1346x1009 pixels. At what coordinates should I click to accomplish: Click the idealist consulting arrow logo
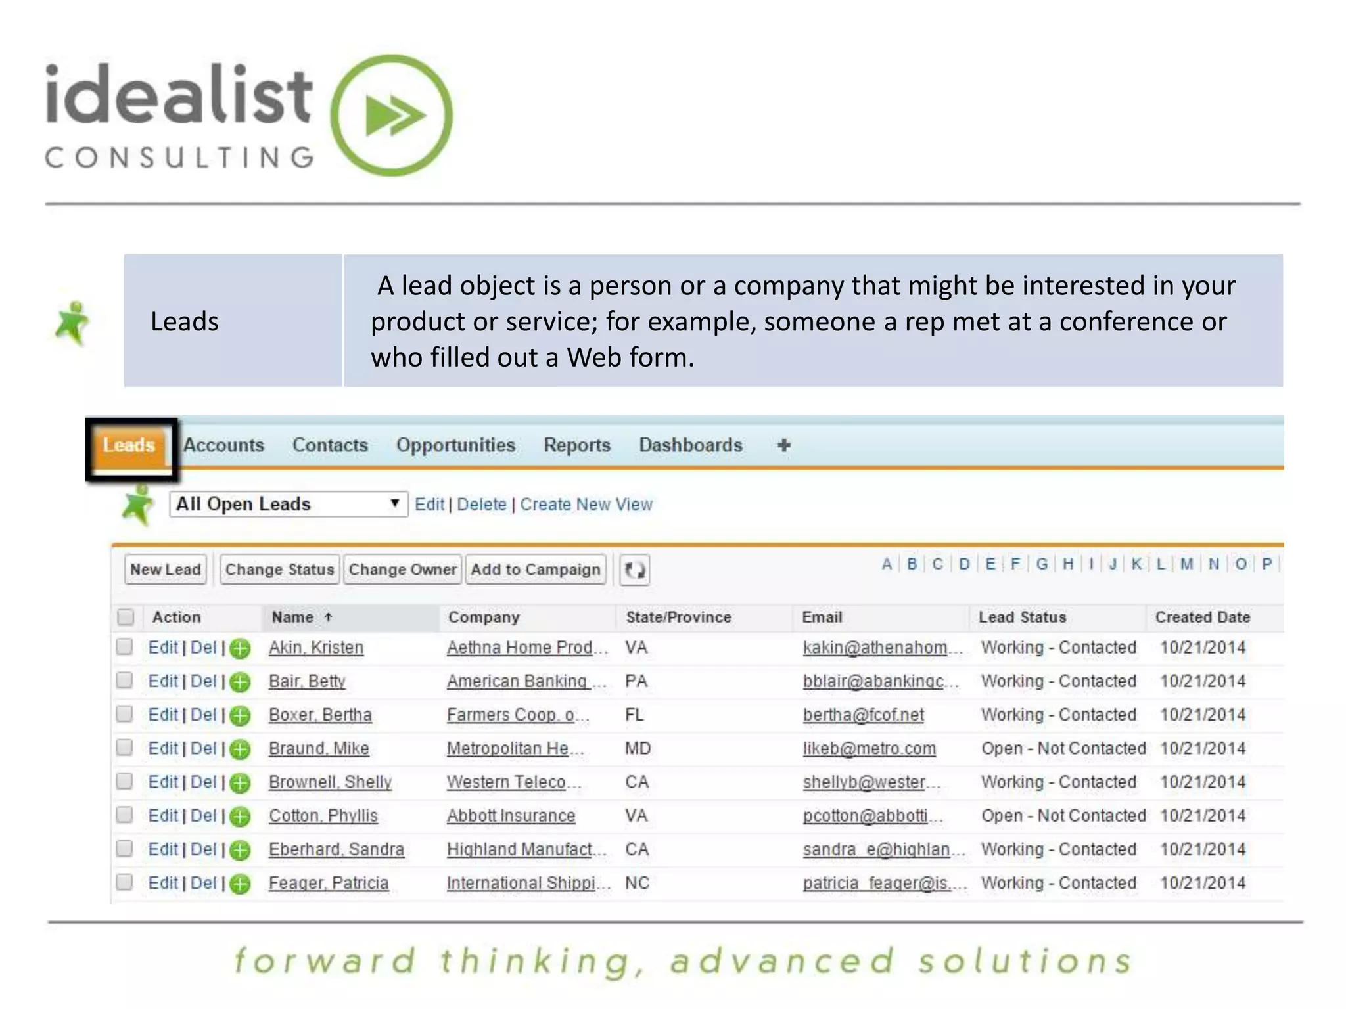coord(392,116)
